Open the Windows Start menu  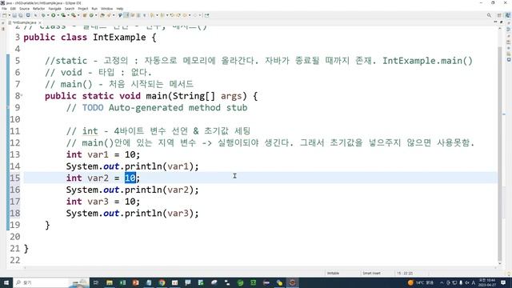[x=6, y=282]
